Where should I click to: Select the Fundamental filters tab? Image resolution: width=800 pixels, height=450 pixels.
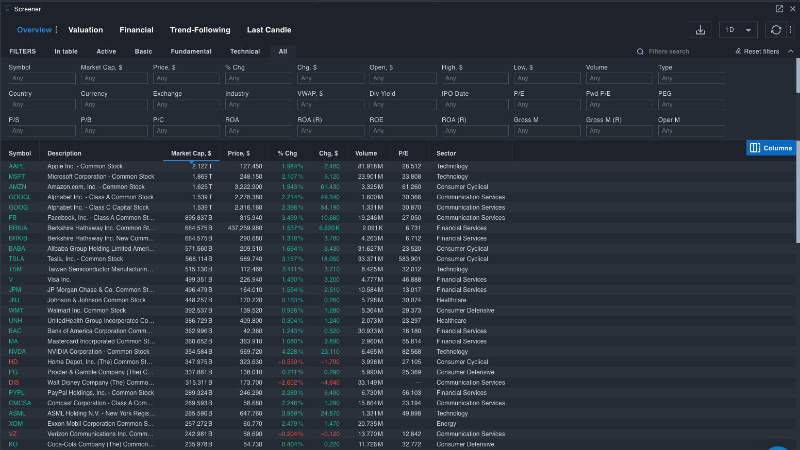tap(191, 51)
